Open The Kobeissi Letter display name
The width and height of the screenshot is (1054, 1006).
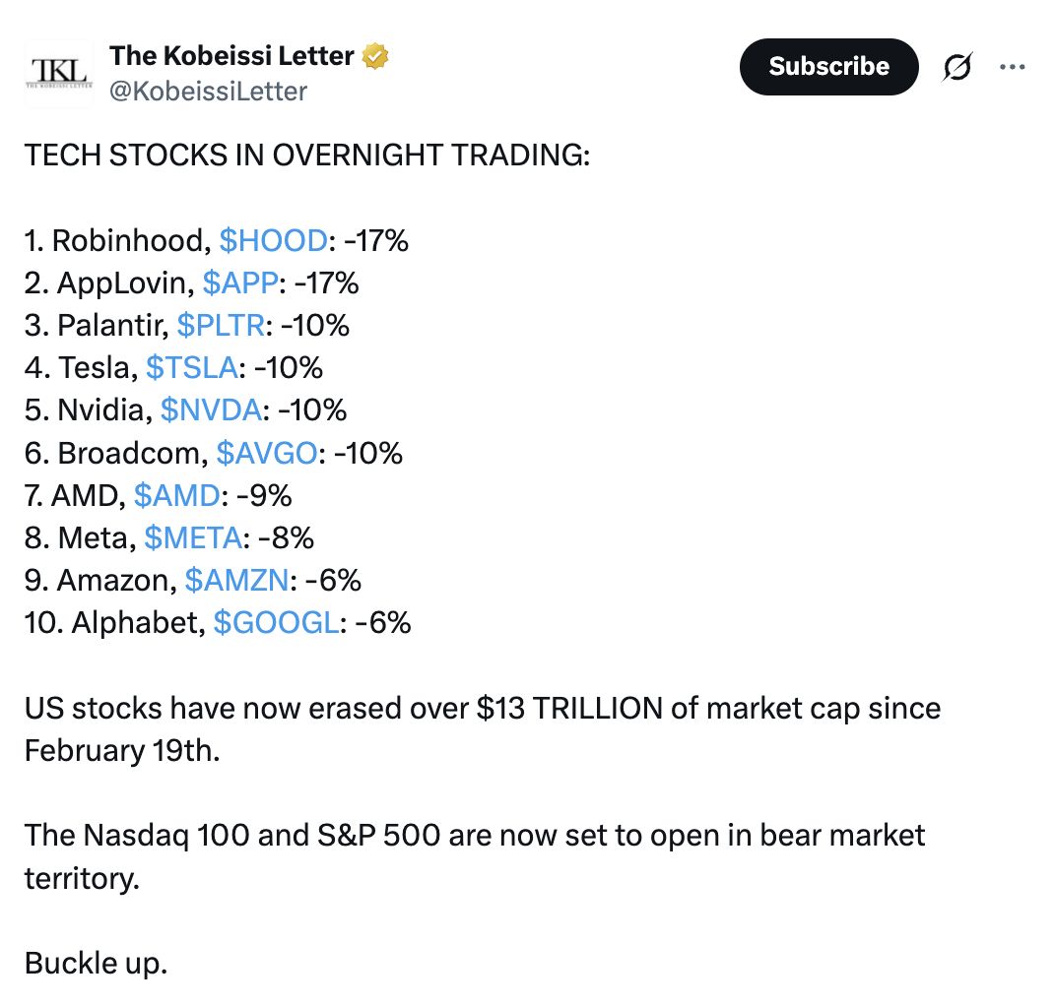click(x=231, y=56)
